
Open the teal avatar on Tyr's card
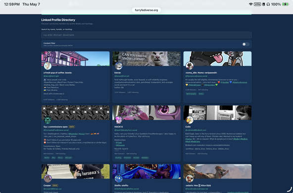(x=48, y=120)
